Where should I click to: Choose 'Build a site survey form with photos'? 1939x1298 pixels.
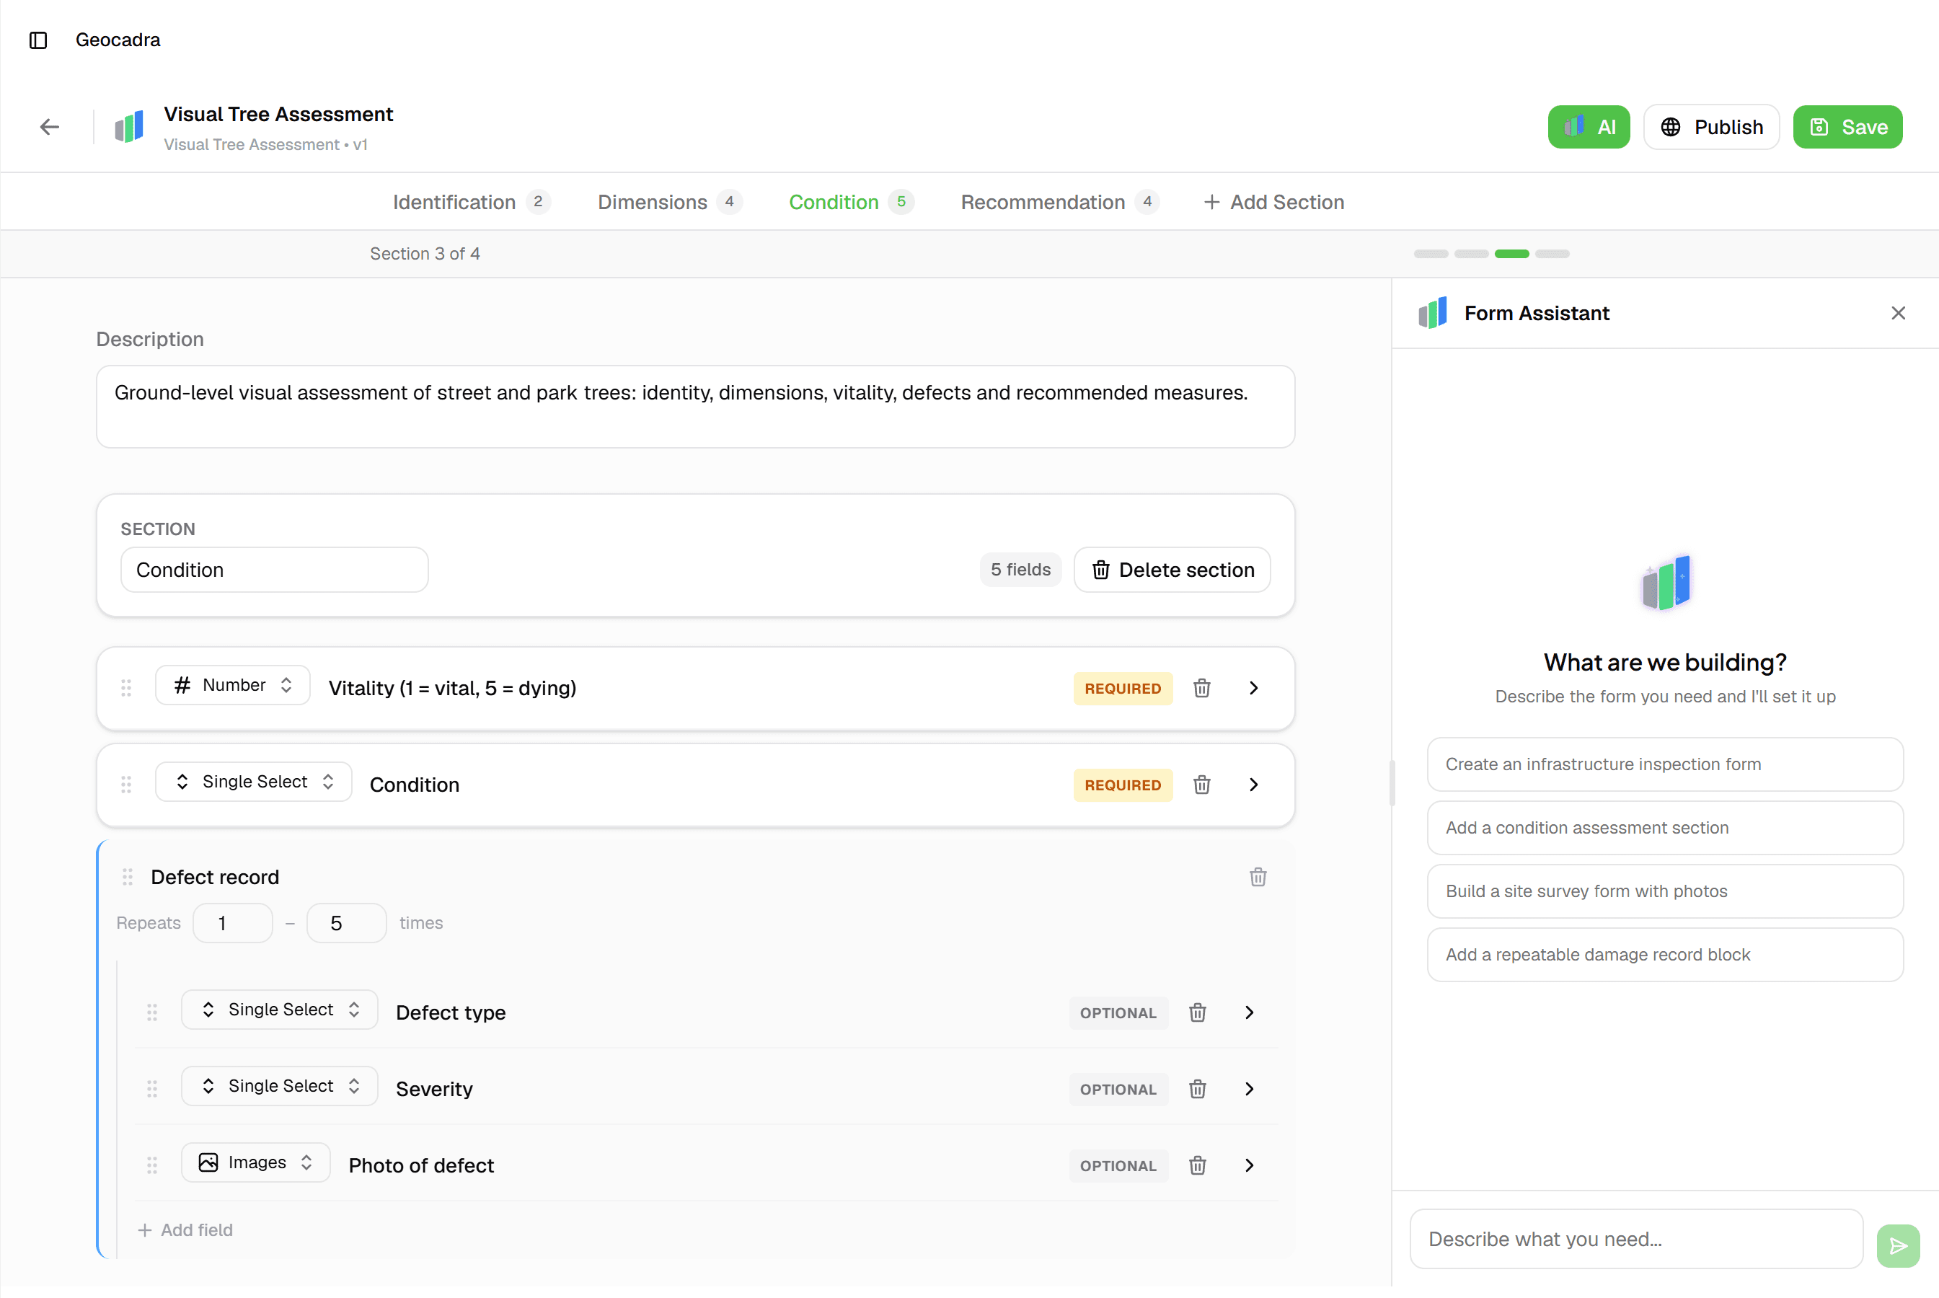[x=1665, y=891]
